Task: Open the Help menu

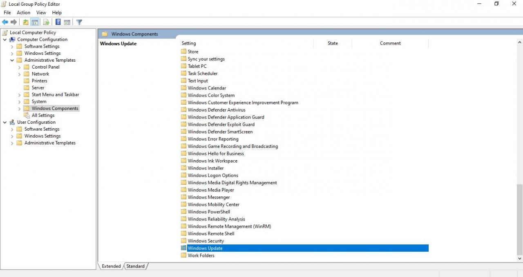Action: pos(57,13)
